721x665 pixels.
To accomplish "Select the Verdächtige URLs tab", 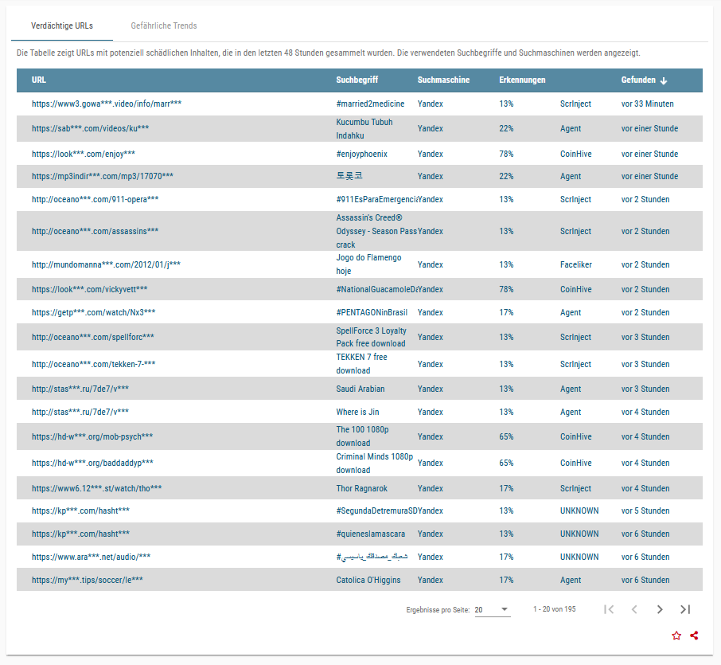I will point(62,25).
